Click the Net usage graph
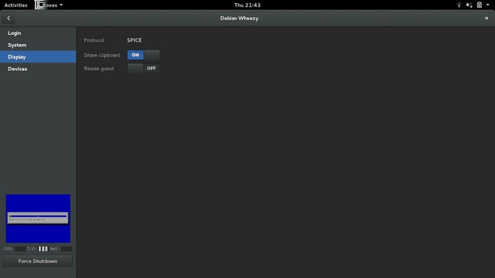This screenshot has height=278, width=495. click(x=66, y=248)
